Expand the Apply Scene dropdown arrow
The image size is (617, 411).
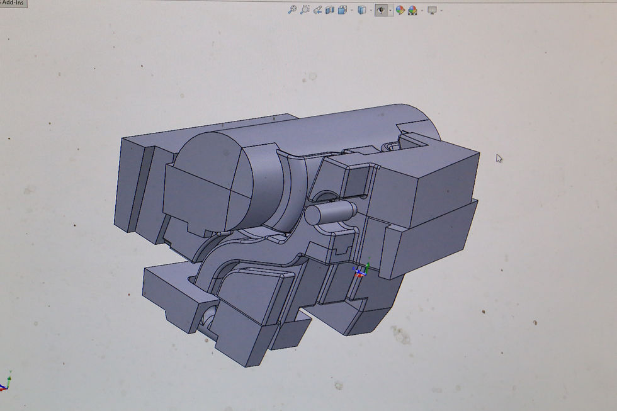tap(422, 11)
